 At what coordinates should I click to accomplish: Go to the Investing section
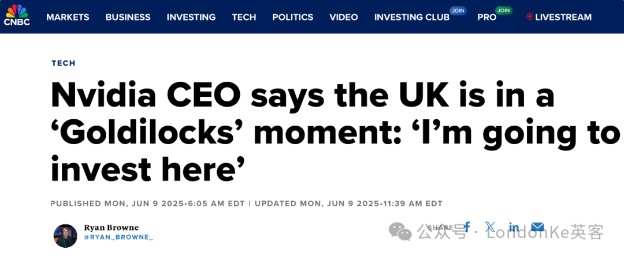[x=191, y=17]
